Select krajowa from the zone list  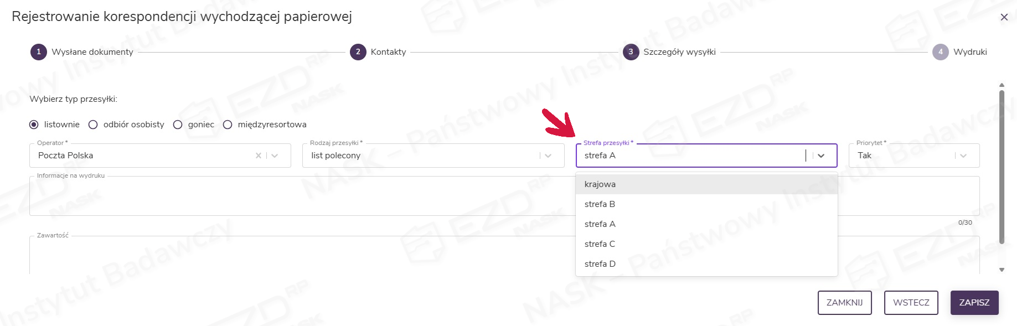[600, 184]
